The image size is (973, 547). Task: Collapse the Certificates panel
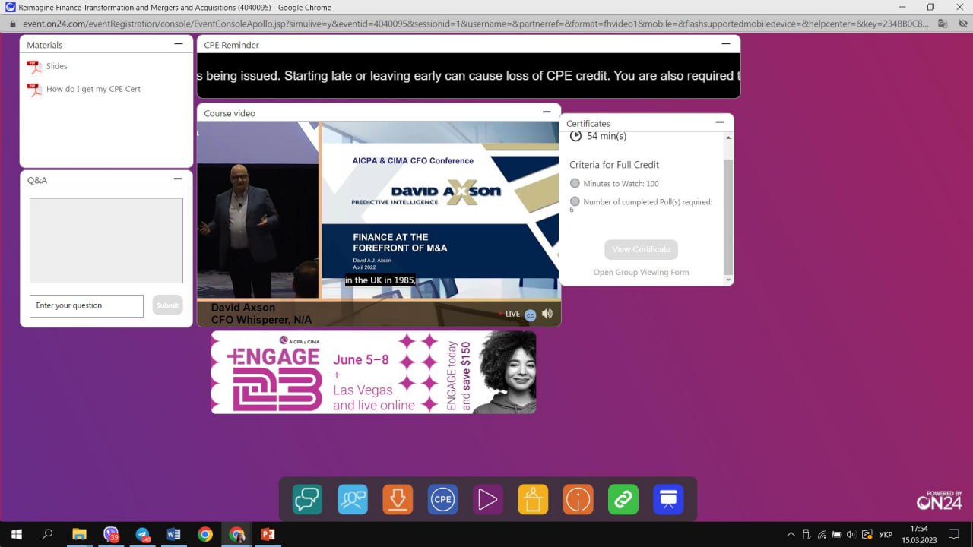[x=719, y=122]
